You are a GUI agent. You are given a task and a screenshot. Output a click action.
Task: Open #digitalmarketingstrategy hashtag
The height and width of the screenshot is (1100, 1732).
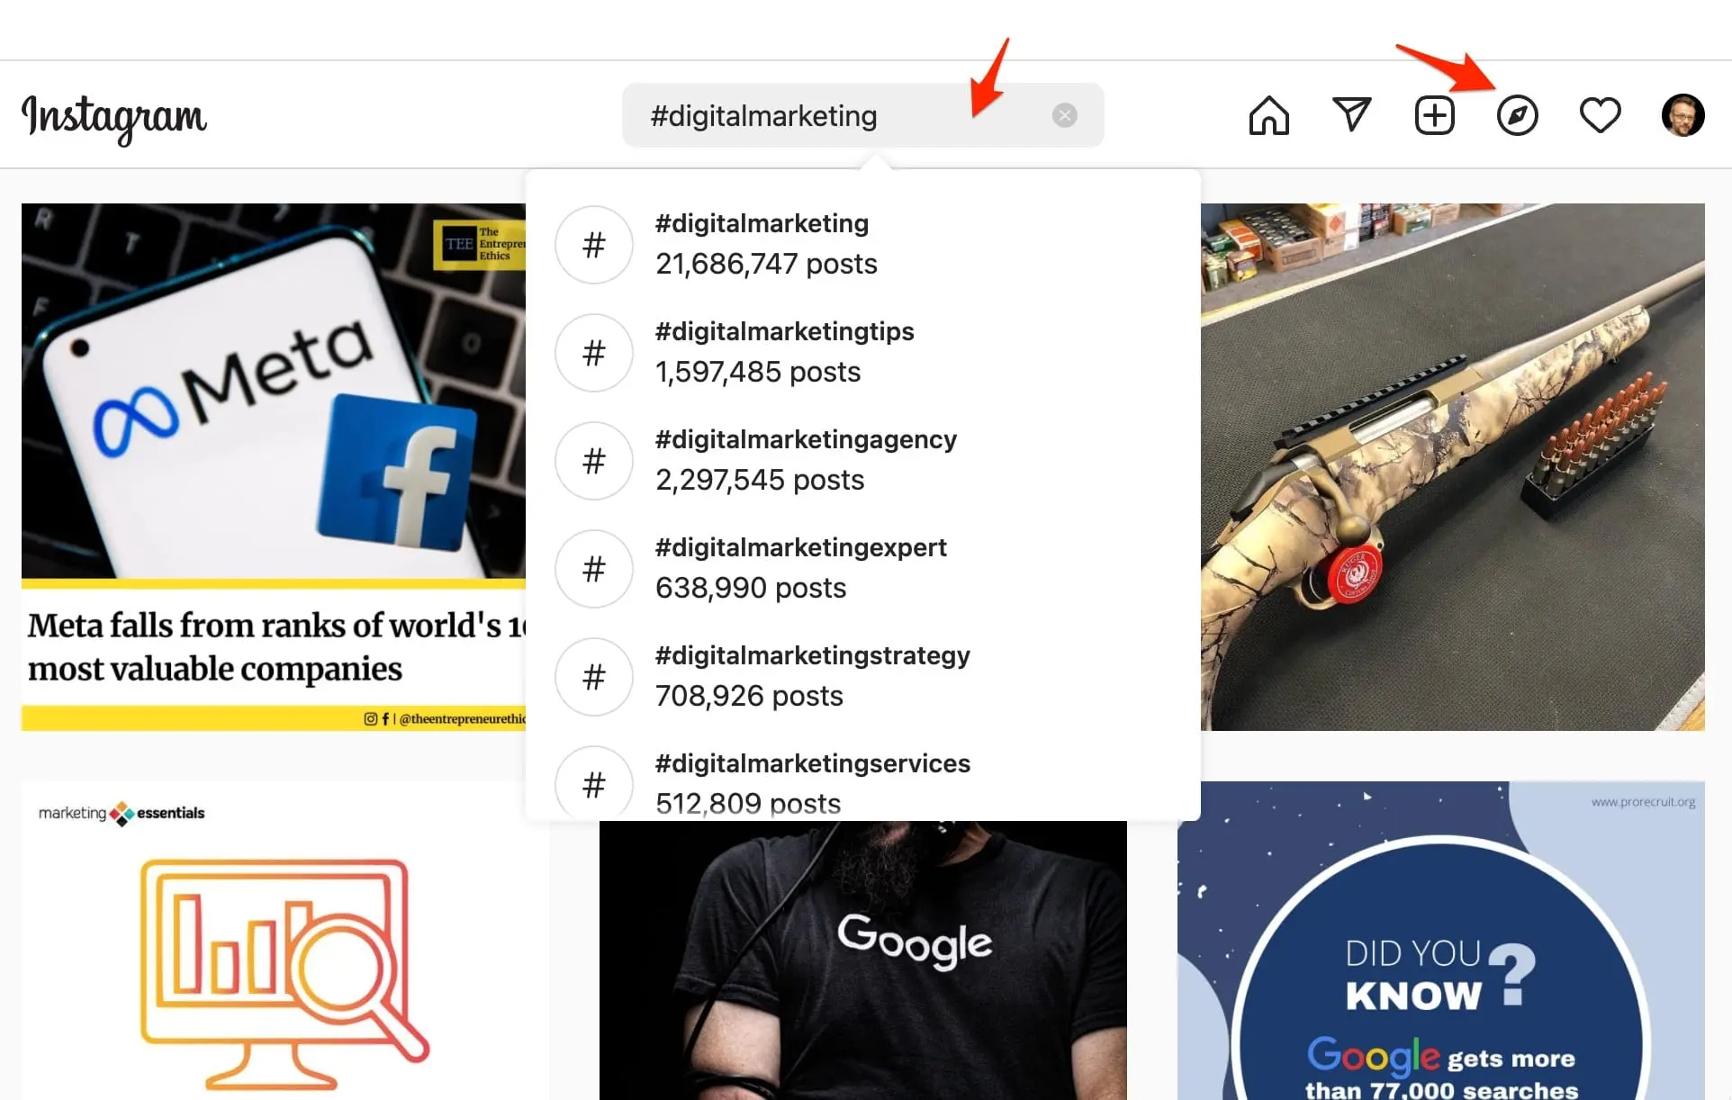point(811,676)
